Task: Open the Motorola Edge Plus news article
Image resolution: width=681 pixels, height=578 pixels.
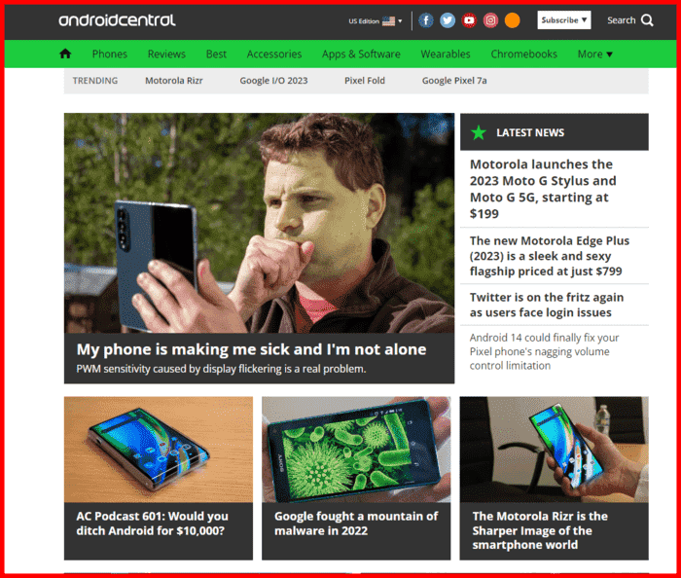Action: (550, 256)
